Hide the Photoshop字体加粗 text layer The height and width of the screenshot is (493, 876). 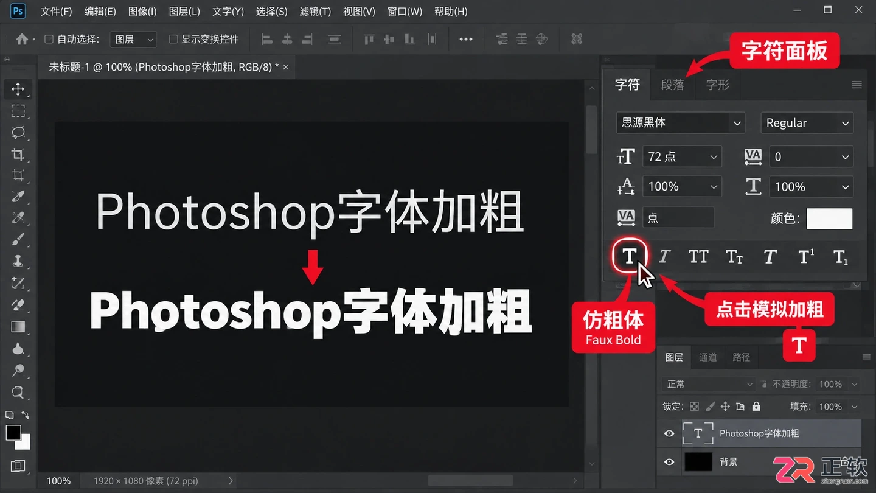pyautogui.click(x=669, y=433)
